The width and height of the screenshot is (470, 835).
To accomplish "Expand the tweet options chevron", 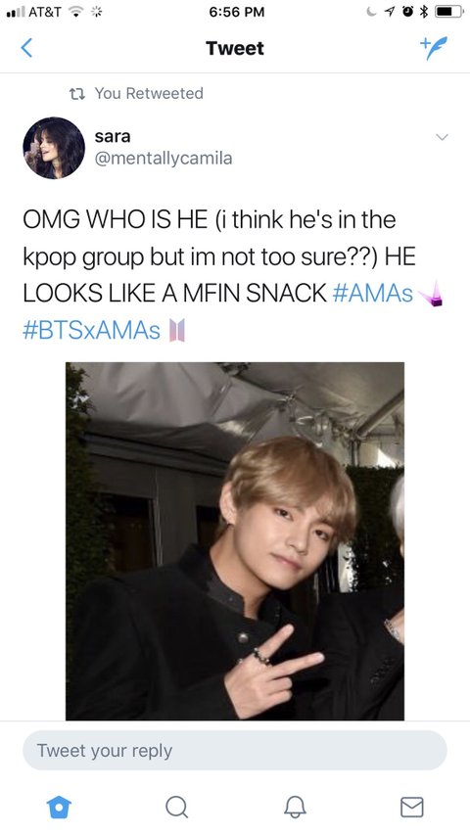I will 442,137.
